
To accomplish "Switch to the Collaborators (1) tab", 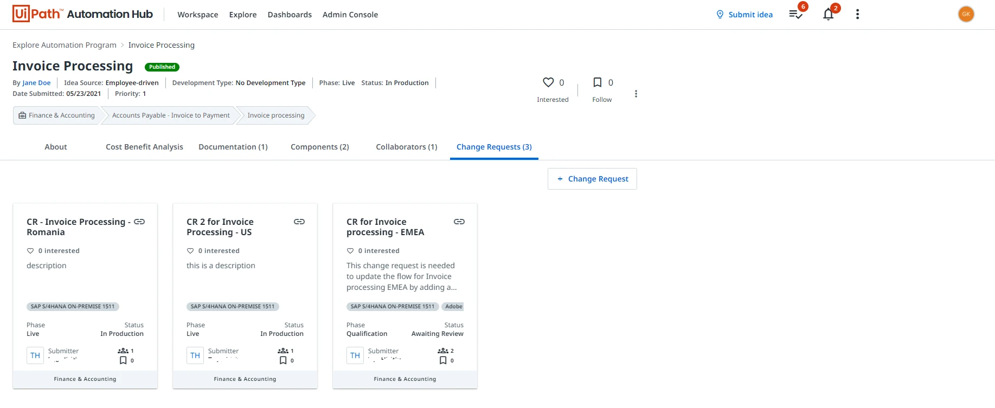I will (407, 147).
